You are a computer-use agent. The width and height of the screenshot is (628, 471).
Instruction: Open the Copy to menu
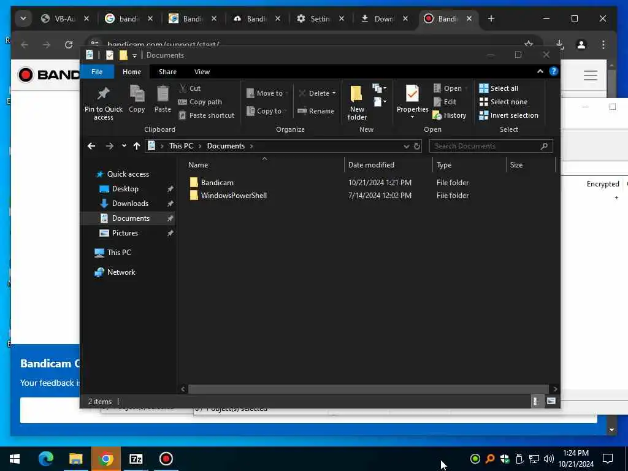pos(266,111)
